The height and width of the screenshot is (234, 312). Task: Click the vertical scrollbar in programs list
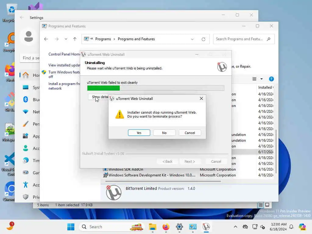pos(276,151)
